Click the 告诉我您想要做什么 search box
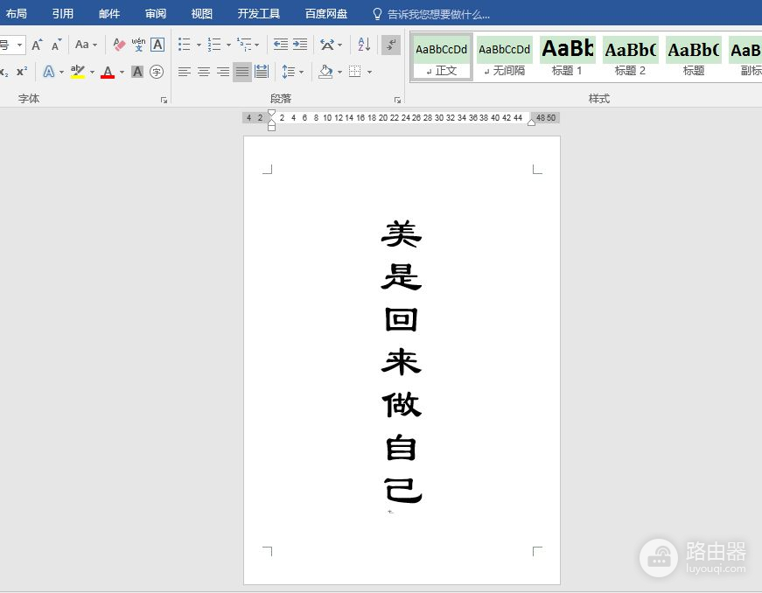Screen dimensions: 762x593 point(438,14)
